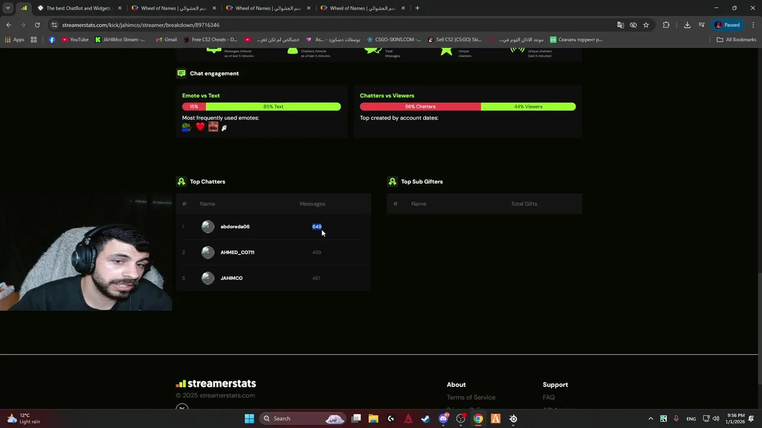Open a new tab with the plus icon
The width and height of the screenshot is (762, 428).
(x=417, y=8)
